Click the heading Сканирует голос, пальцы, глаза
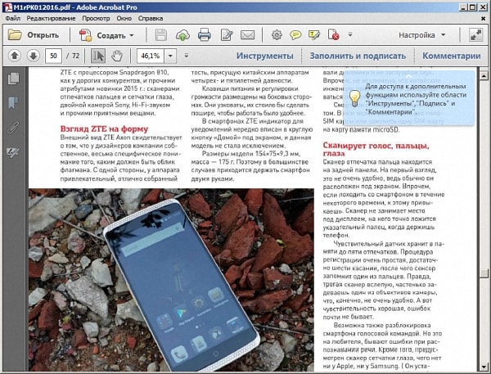 pos(376,150)
